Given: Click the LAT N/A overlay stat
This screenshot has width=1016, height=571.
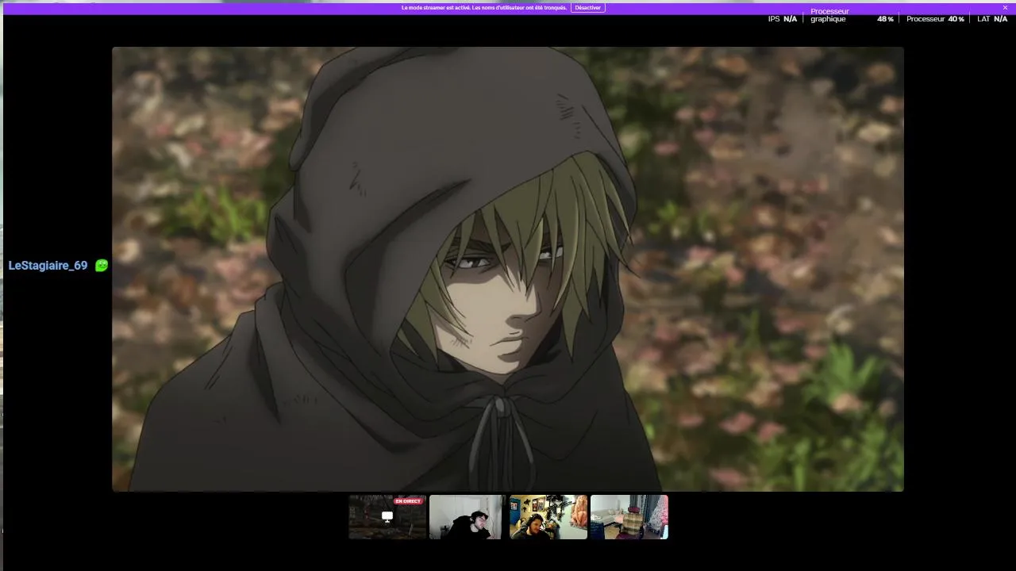Looking at the screenshot, I should tap(992, 19).
